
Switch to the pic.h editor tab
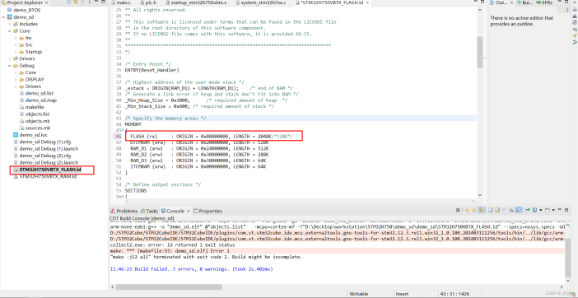147,2
